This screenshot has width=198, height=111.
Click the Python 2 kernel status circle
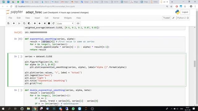coord(188,18)
